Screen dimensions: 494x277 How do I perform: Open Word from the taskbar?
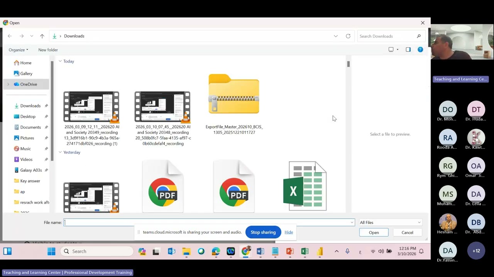(x=260, y=252)
